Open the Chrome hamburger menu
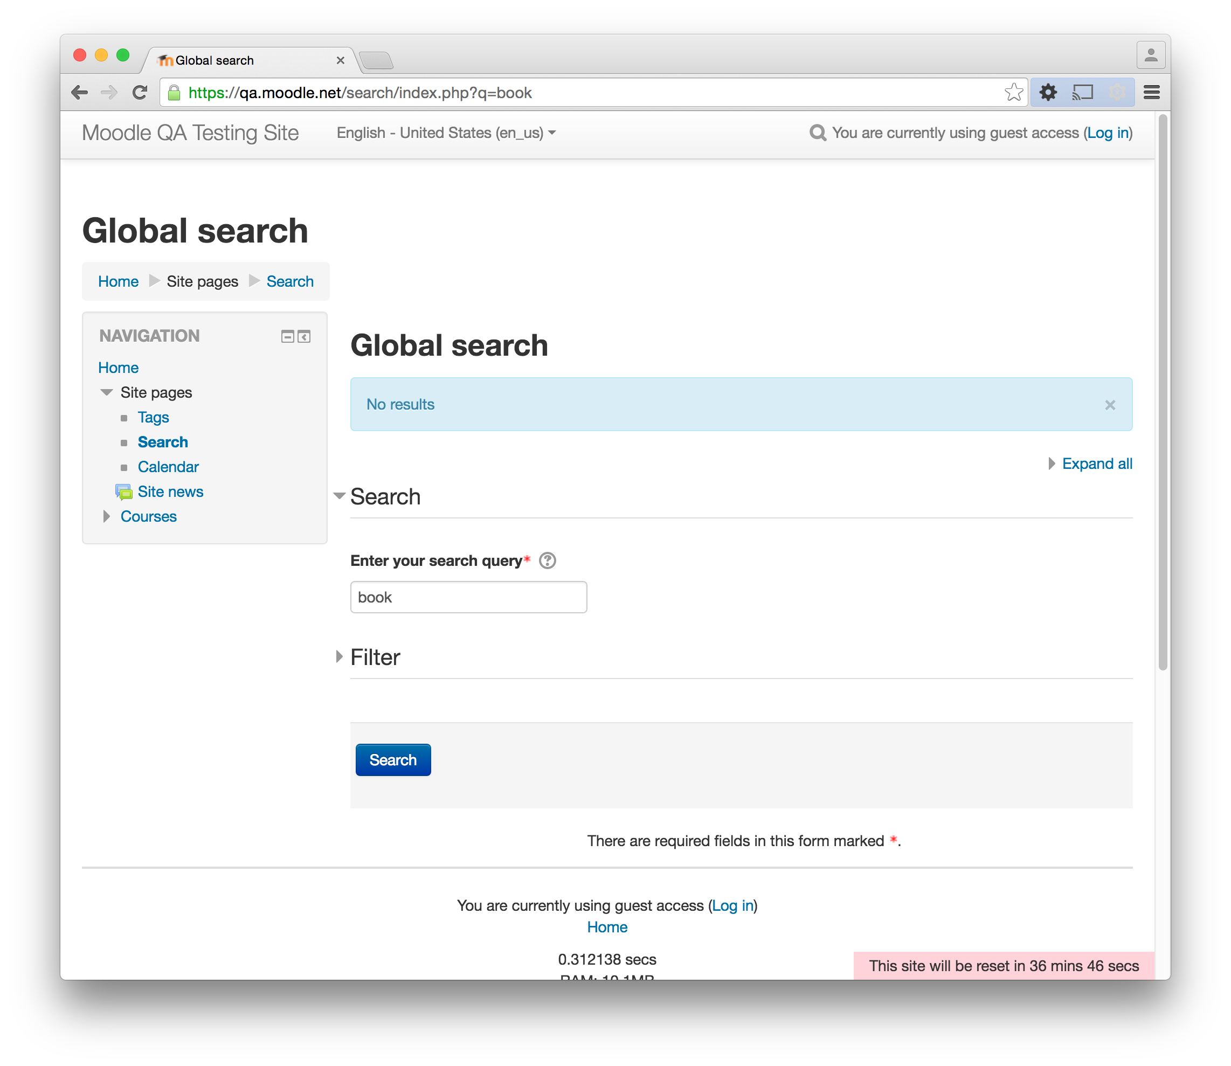This screenshot has height=1066, width=1231. click(x=1152, y=93)
